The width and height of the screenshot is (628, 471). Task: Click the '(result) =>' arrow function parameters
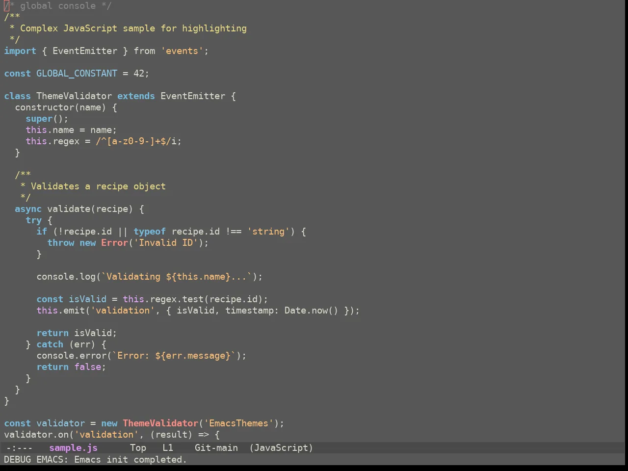180,435
